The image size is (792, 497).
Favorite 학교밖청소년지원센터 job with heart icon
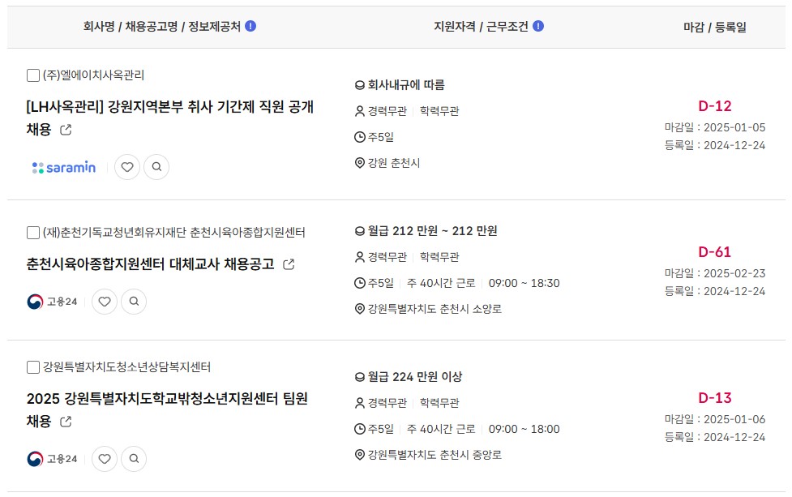tap(105, 459)
